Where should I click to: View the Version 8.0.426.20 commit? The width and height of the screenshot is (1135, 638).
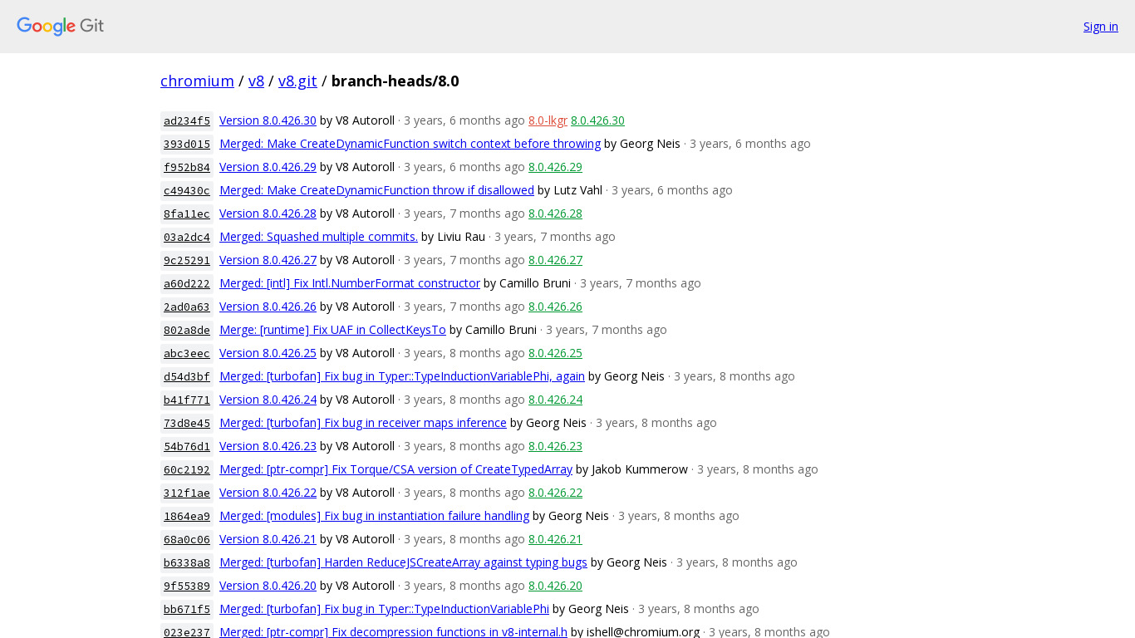268,586
